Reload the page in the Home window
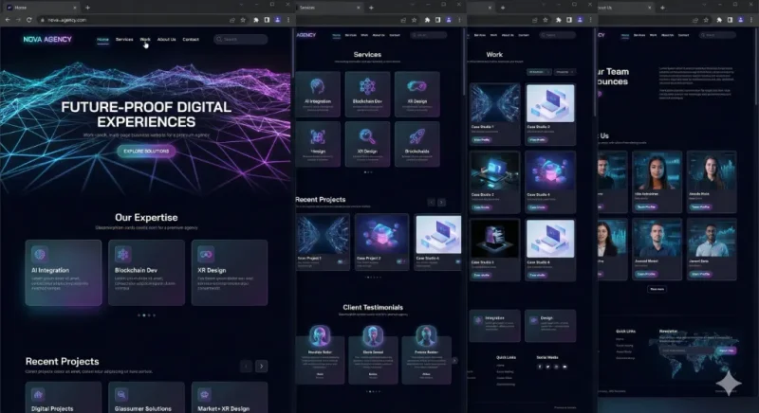The height and width of the screenshot is (413, 759). 28,19
